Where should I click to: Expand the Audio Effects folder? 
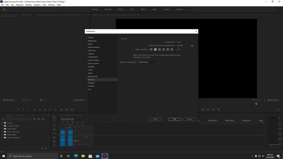(2, 129)
